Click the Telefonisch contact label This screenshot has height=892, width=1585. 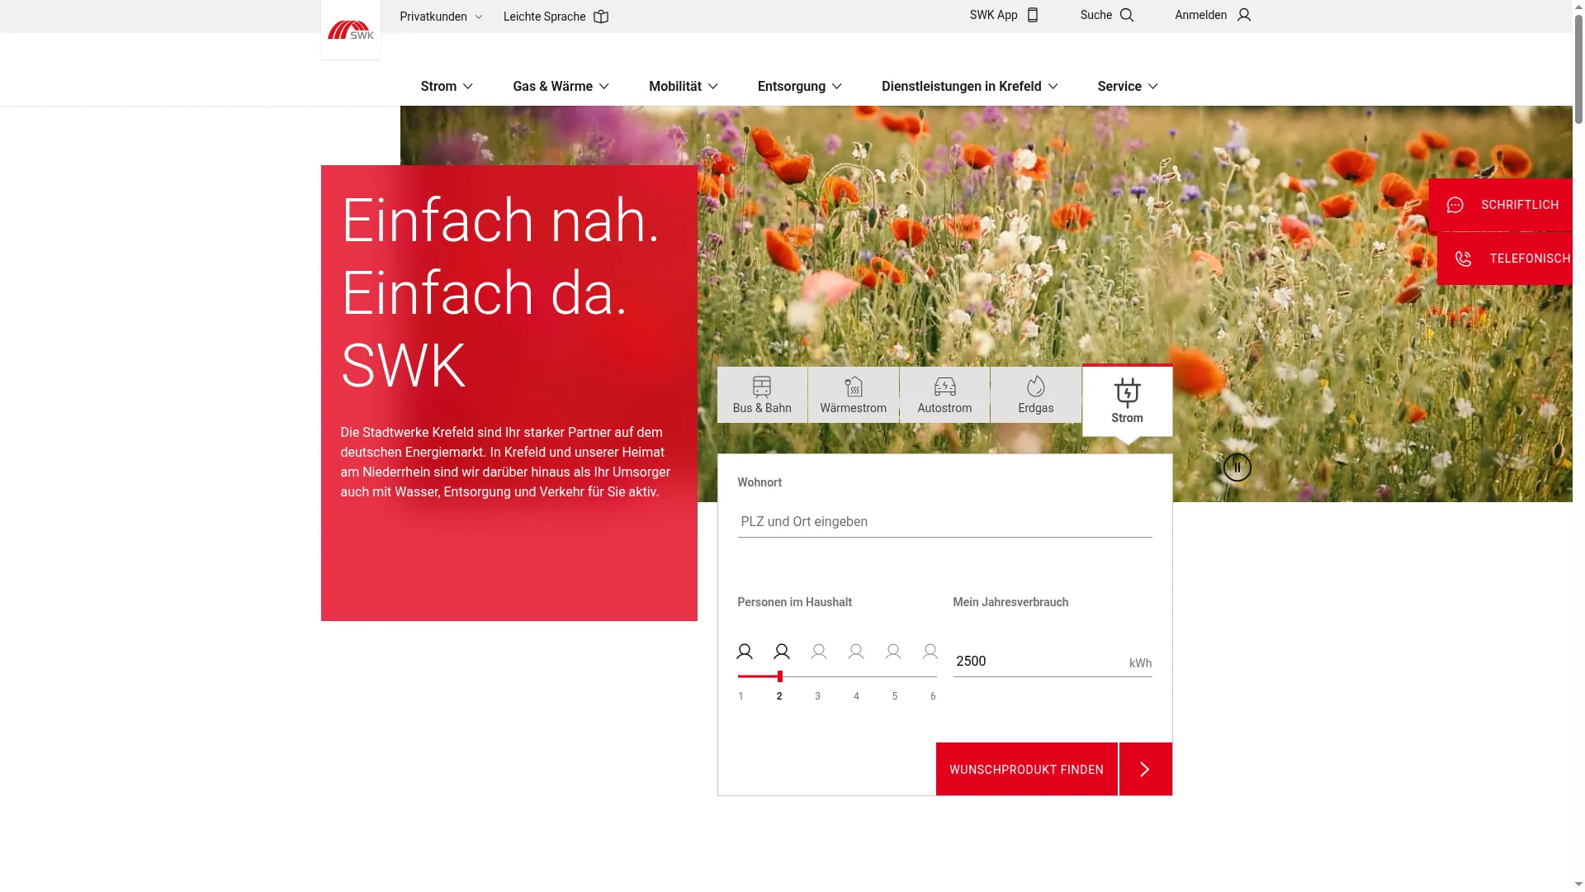[x=1530, y=259]
